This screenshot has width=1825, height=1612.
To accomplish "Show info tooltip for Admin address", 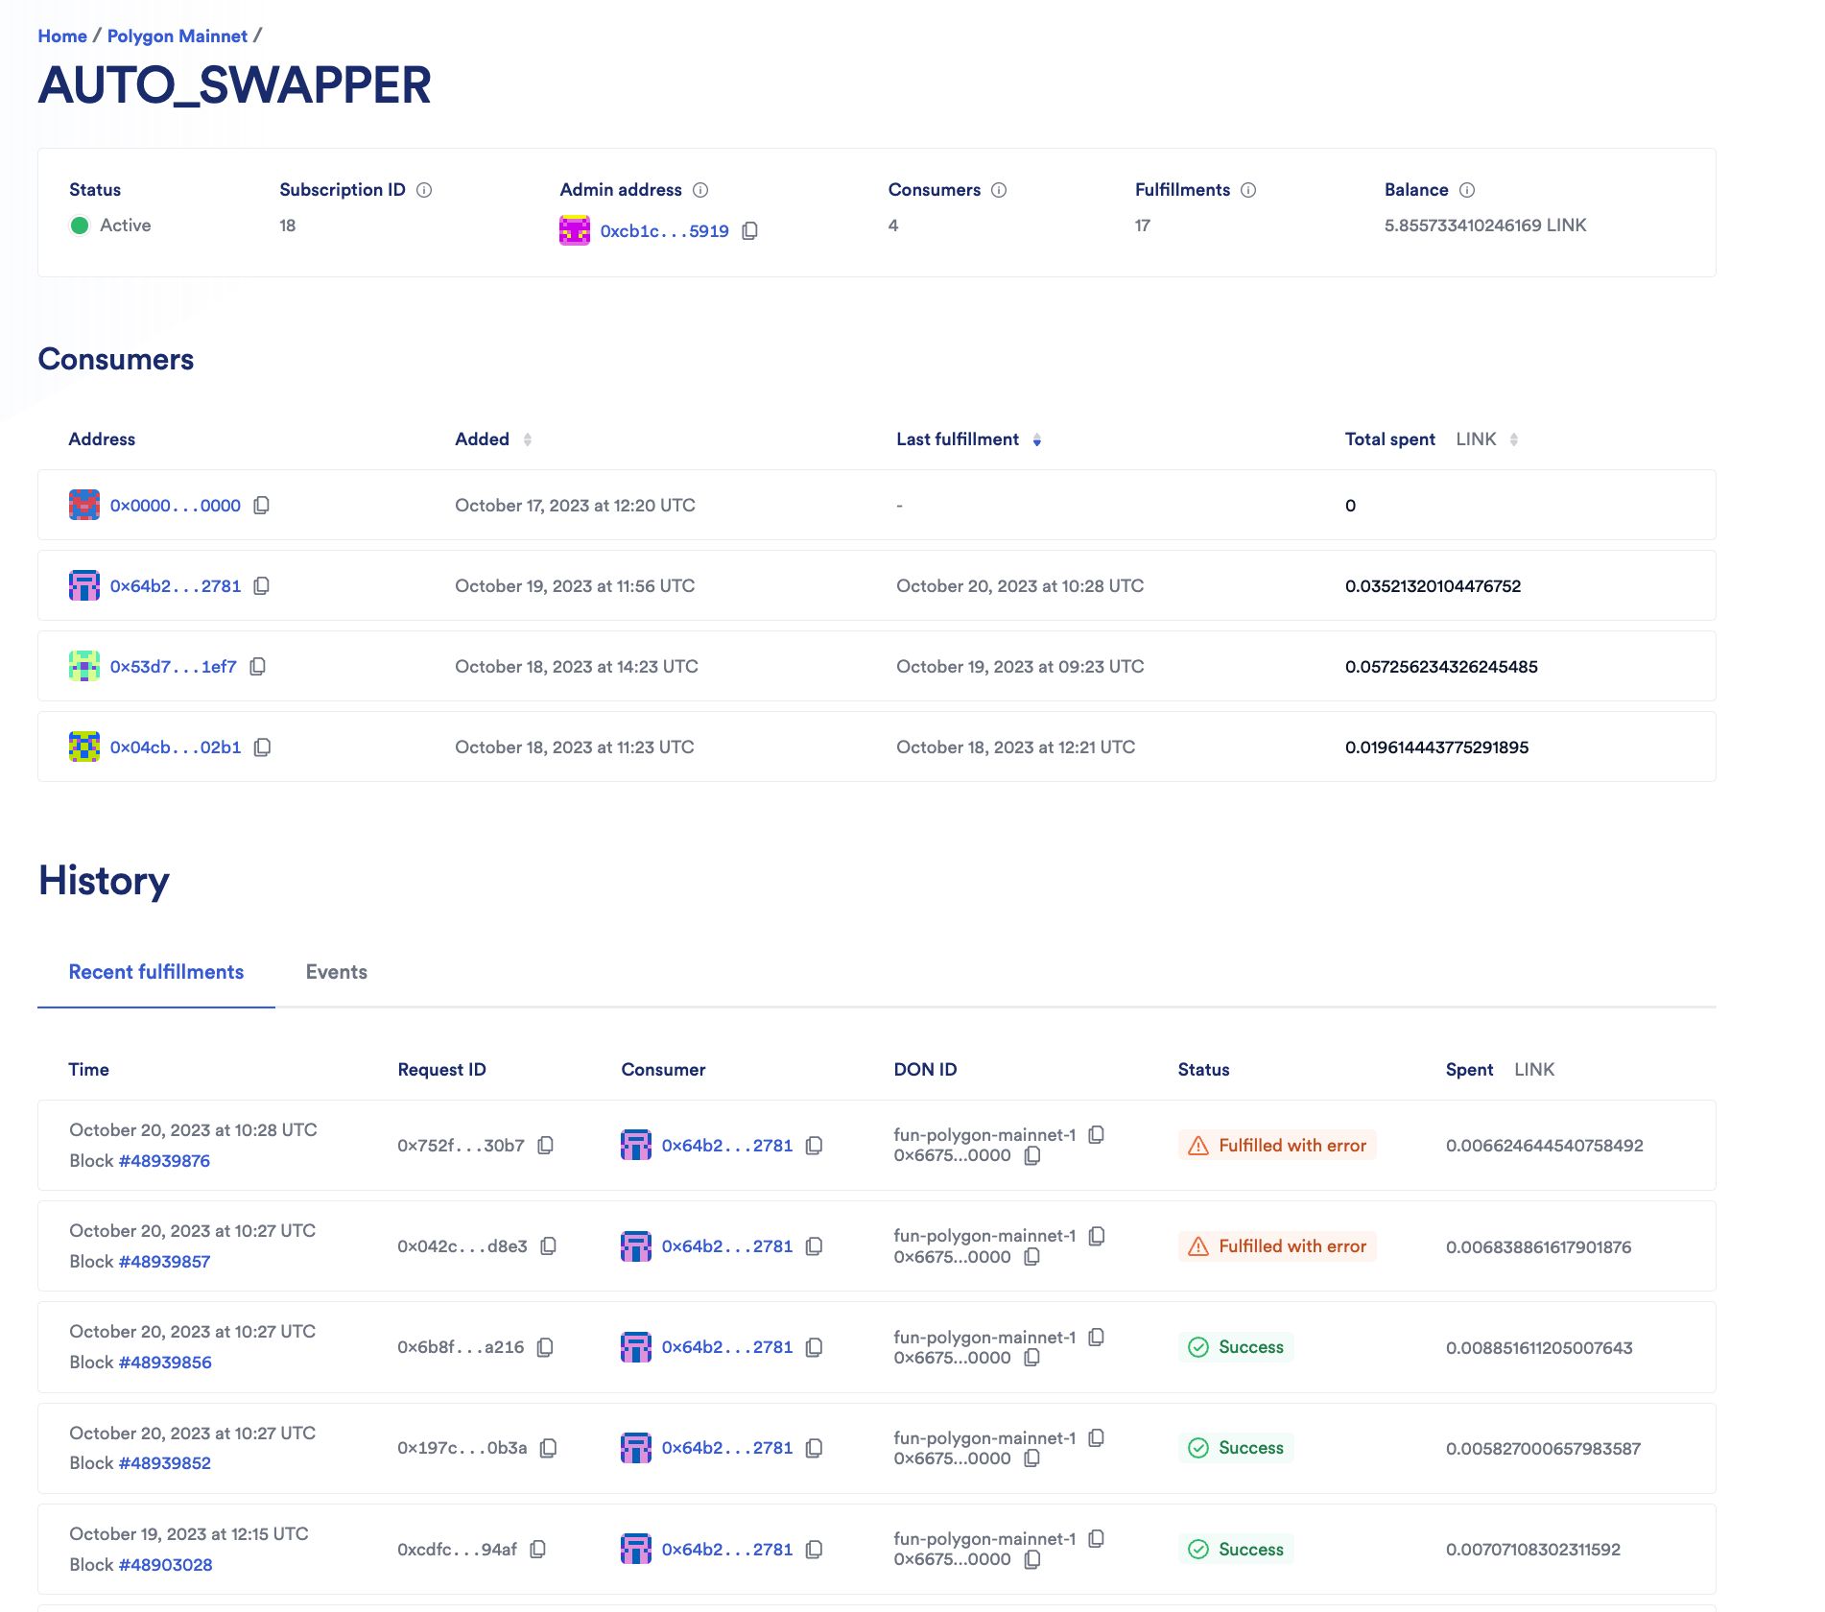I will click(x=700, y=190).
